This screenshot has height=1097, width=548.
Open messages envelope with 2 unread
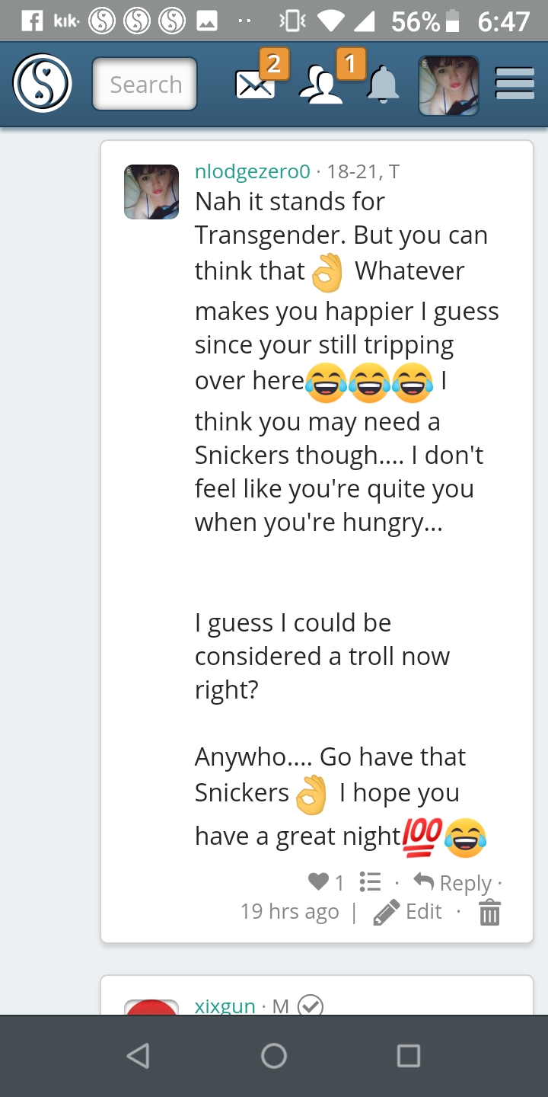pos(255,84)
